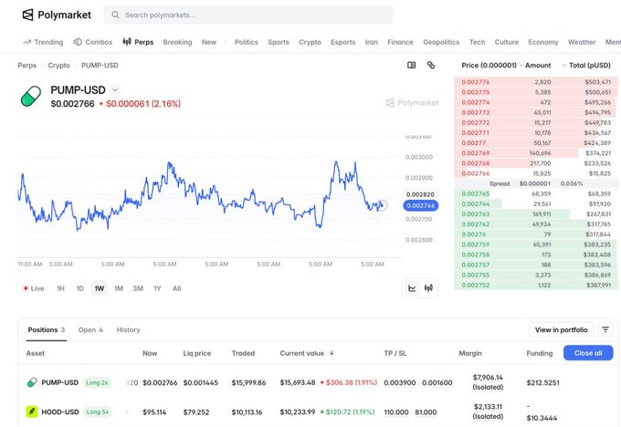Screen dimensions: 621x427
Task: Click the ask price 0.002776
Action: (x=476, y=82)
